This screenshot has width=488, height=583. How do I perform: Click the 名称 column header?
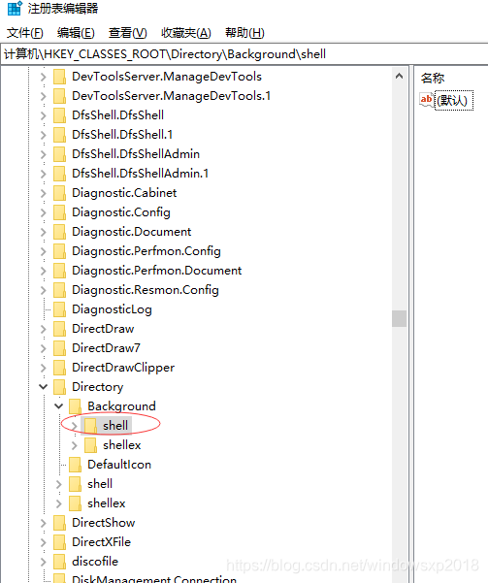coord(433,78)
